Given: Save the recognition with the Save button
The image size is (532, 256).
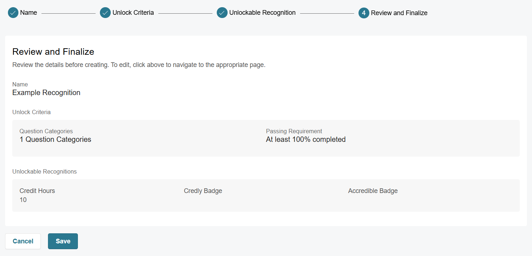Looking at the screenshot, I should click(x=63, y=241).
